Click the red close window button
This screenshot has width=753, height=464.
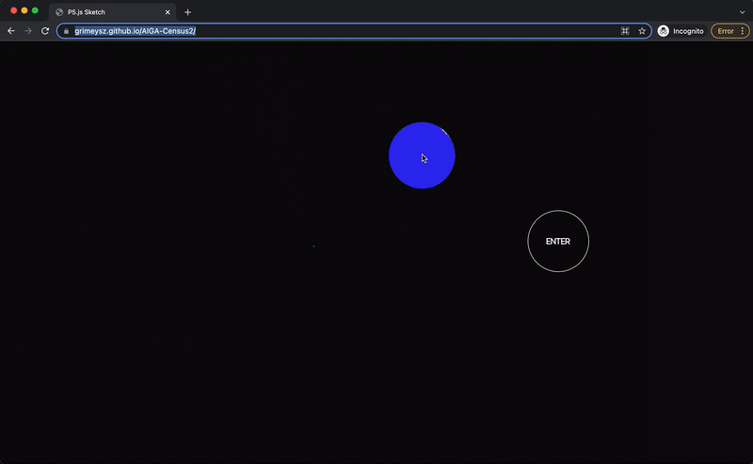pos(13,10)
